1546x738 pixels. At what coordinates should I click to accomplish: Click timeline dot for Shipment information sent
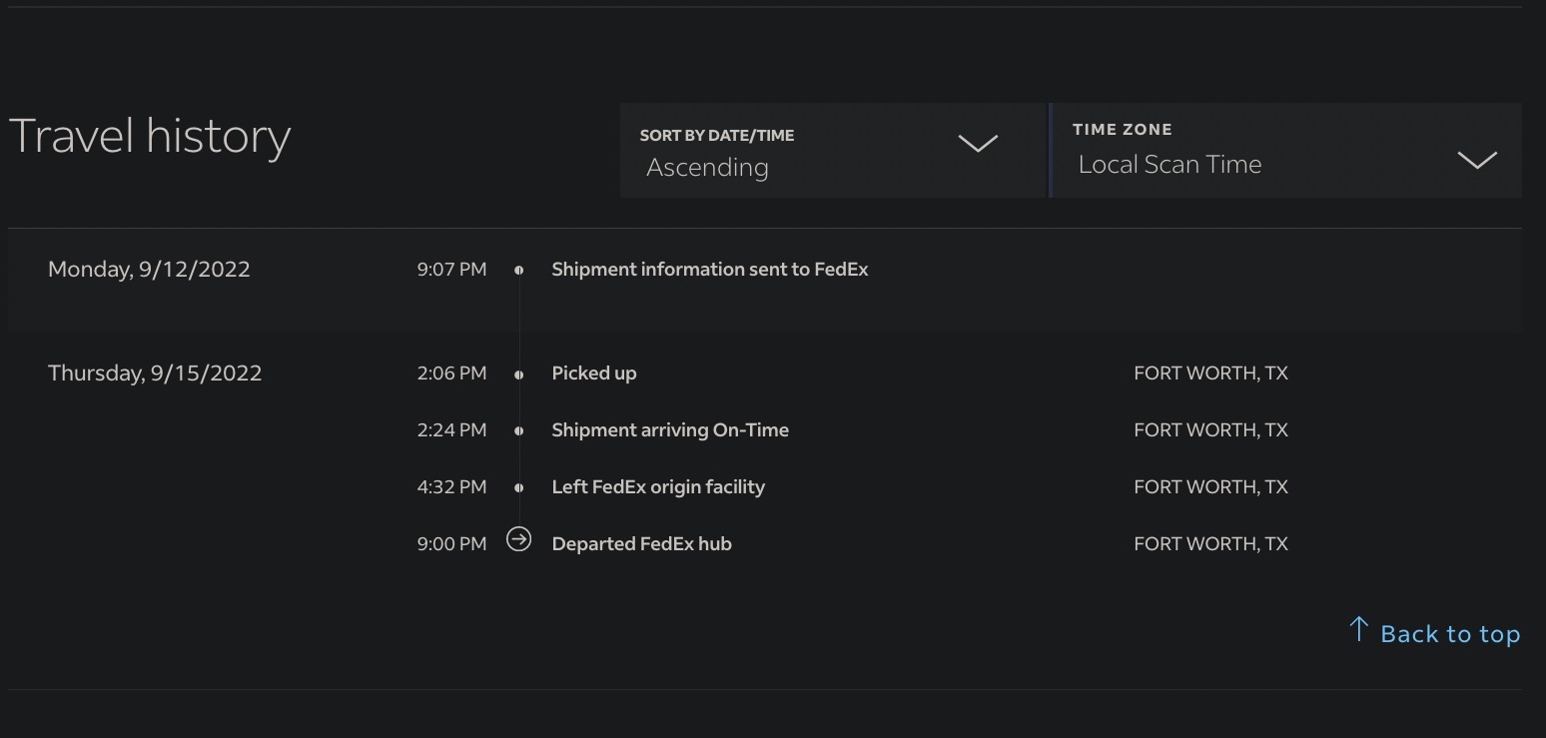tap(518, 270)
